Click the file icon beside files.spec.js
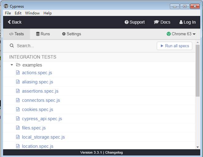The width and height of the screenshot is (203, 157). click(18, 128)
